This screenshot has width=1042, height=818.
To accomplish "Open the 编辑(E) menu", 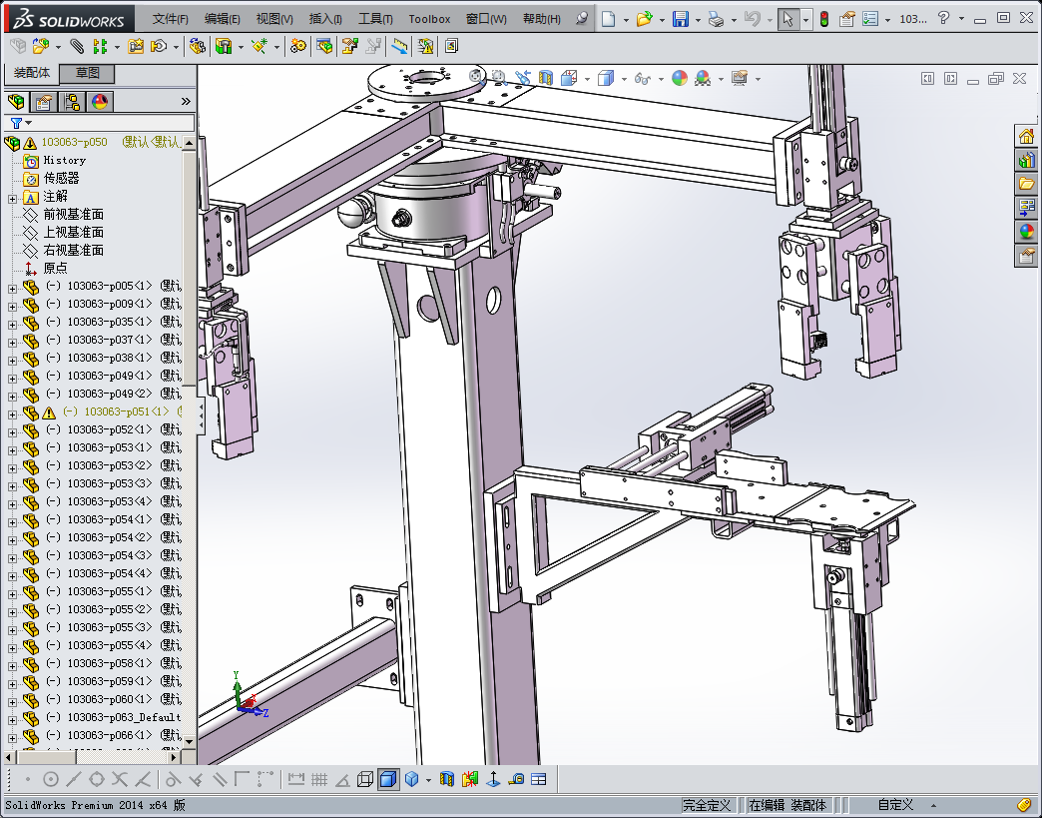I will (222, 19).
